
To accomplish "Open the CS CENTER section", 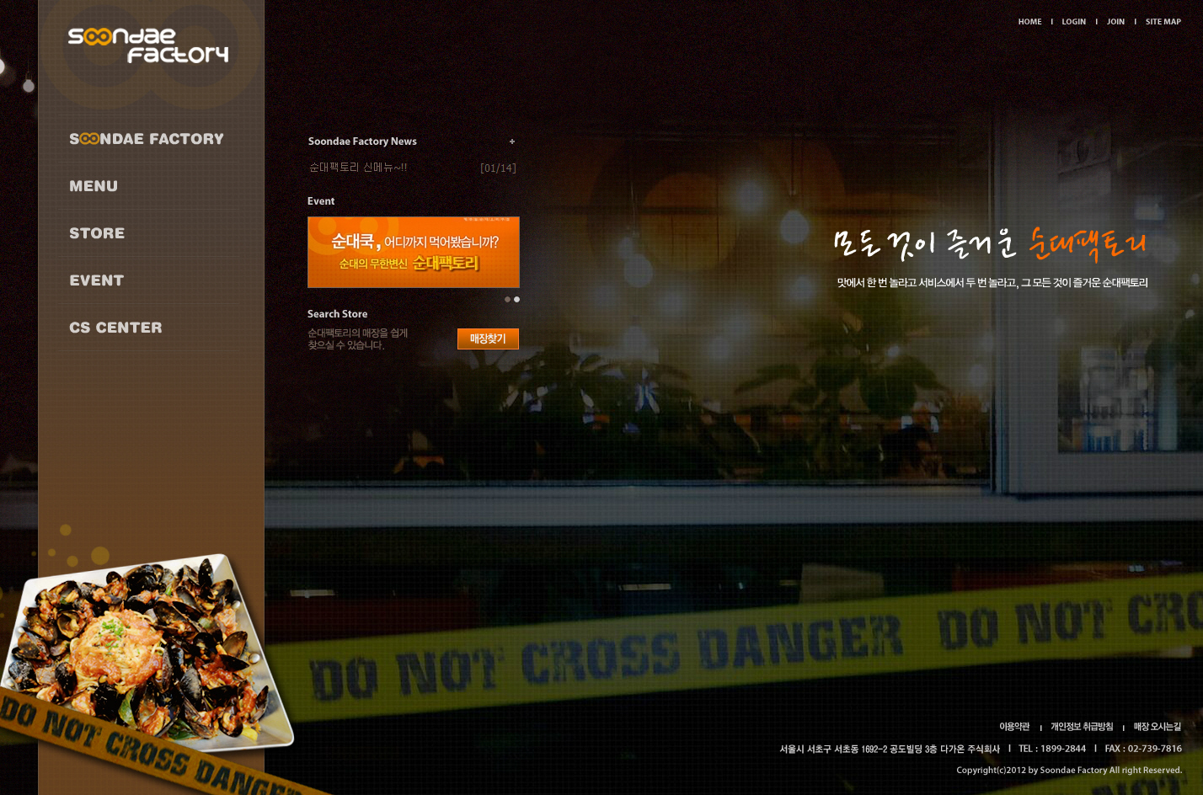I will (115, 328).
